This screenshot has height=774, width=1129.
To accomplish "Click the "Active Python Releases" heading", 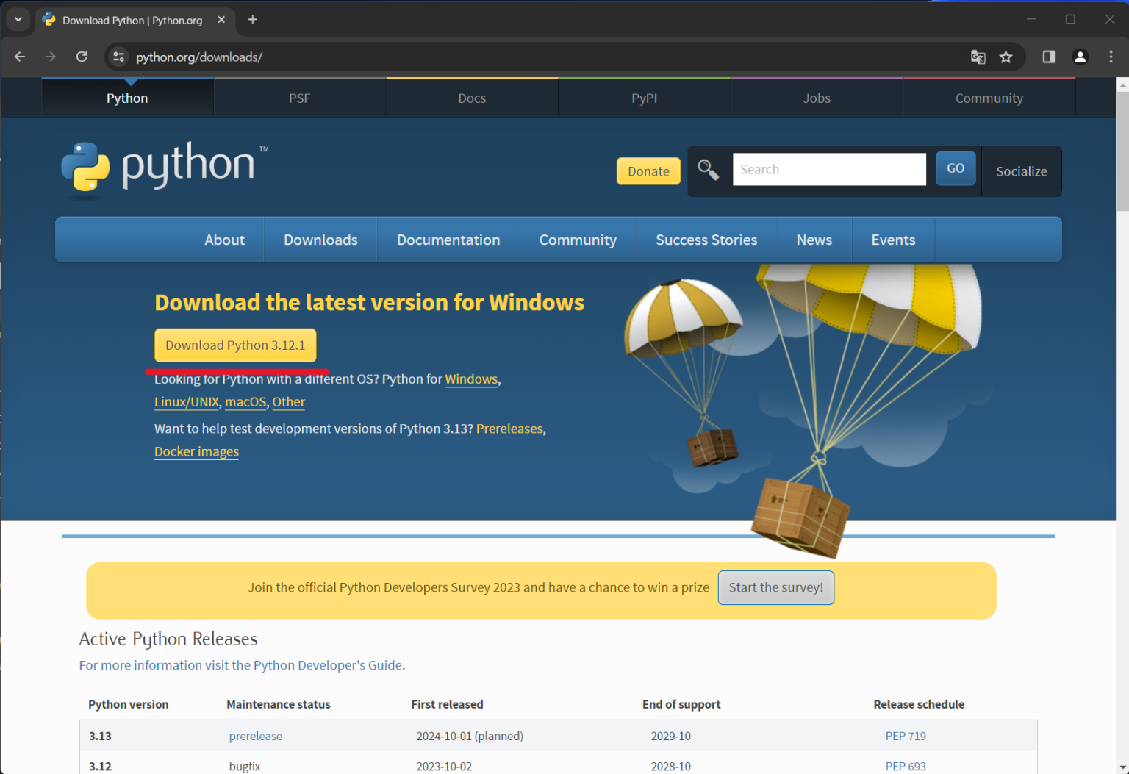I will click(168, 639).
